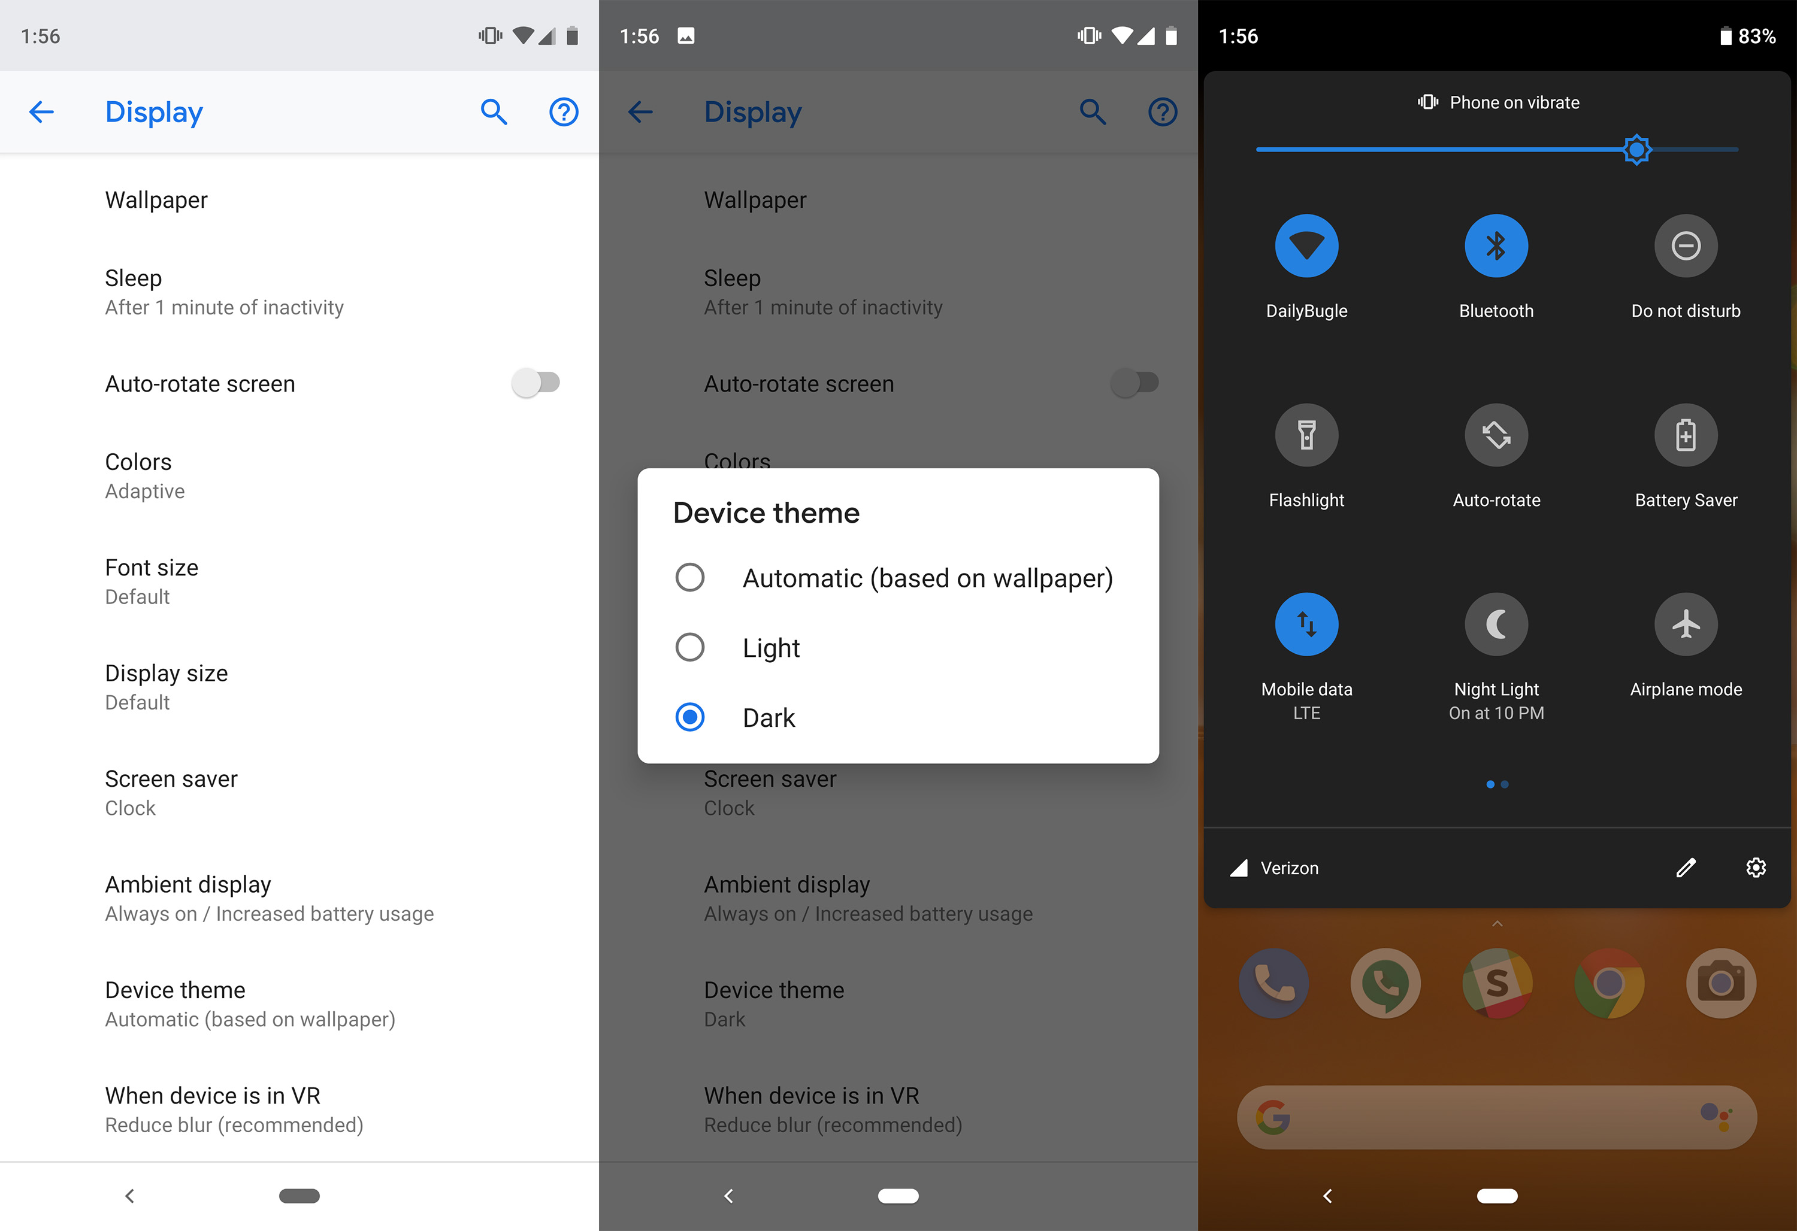Drag brightness slider to adjust level
This screenshot has width=1797, height=1231.
[x=1636, y=151]
